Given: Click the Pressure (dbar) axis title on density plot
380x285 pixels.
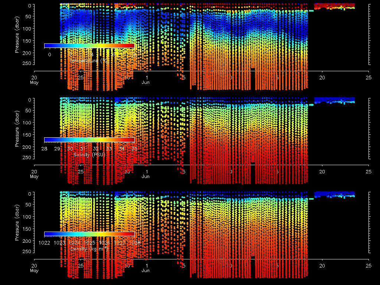Looking at the screenshot, I should [17, 227].
